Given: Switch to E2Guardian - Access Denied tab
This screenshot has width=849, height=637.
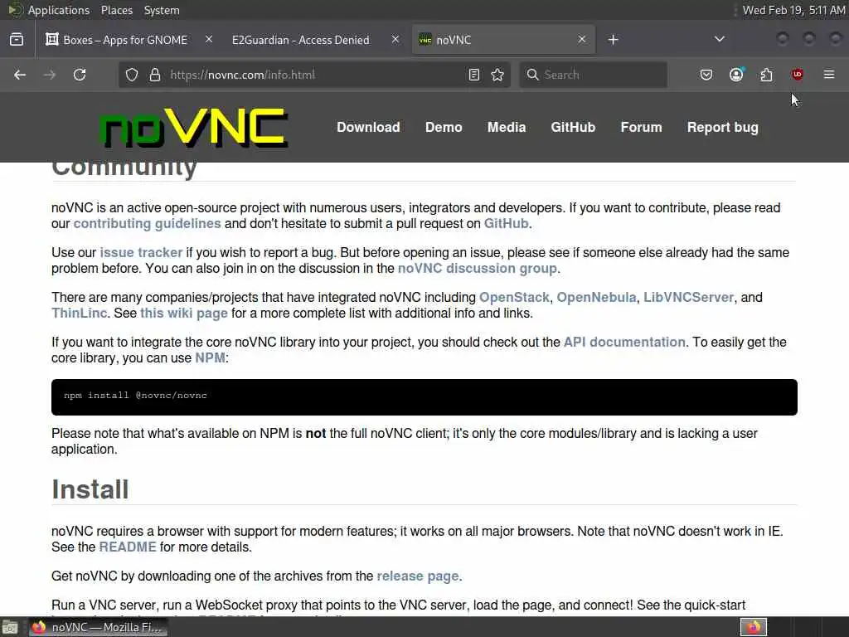Looking at the screenshot, I should coord(316,40).
